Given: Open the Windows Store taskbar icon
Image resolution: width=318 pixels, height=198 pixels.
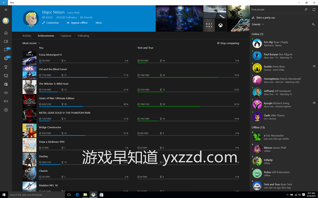Looking at the screenshot, I should point(101,195).
